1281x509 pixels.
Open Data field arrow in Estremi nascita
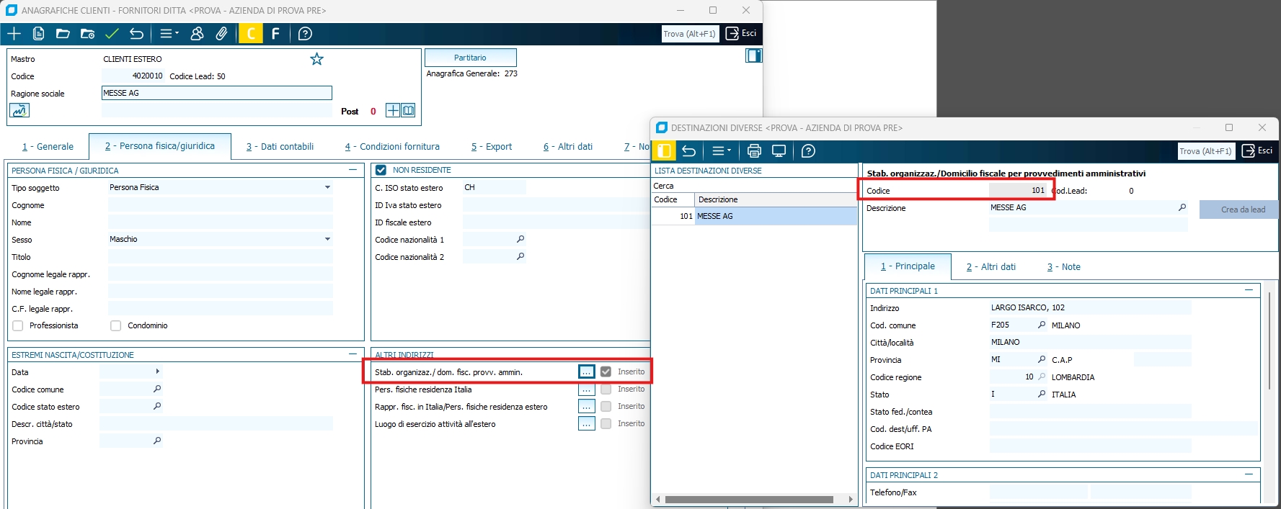coord(157,371)
